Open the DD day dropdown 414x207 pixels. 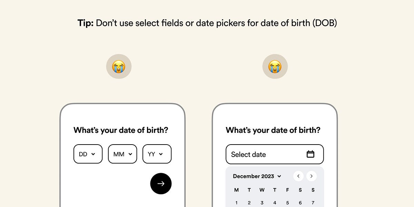click(88, 154)
